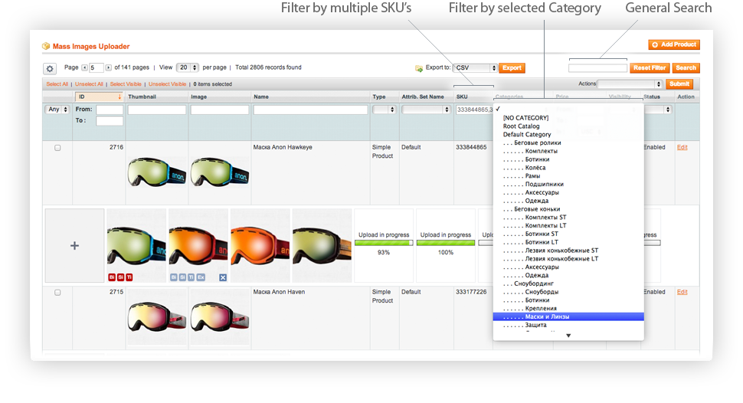Toggle red Si flag on green goggle image
Viewport: 743px width, 403px height.
120,277
